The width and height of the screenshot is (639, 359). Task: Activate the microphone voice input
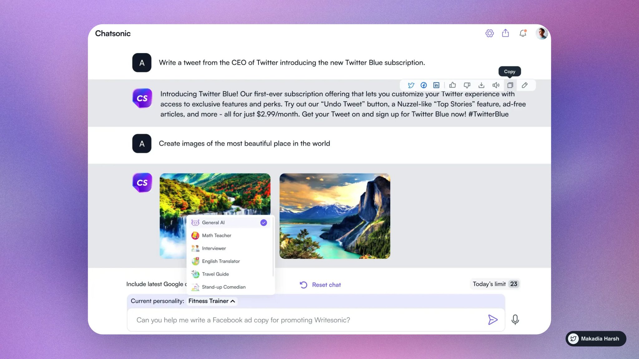pos(515,320)
